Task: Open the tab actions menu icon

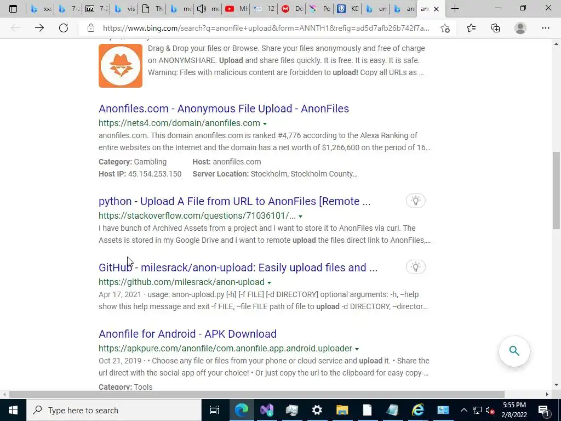Action: click(x=13, y=9)
